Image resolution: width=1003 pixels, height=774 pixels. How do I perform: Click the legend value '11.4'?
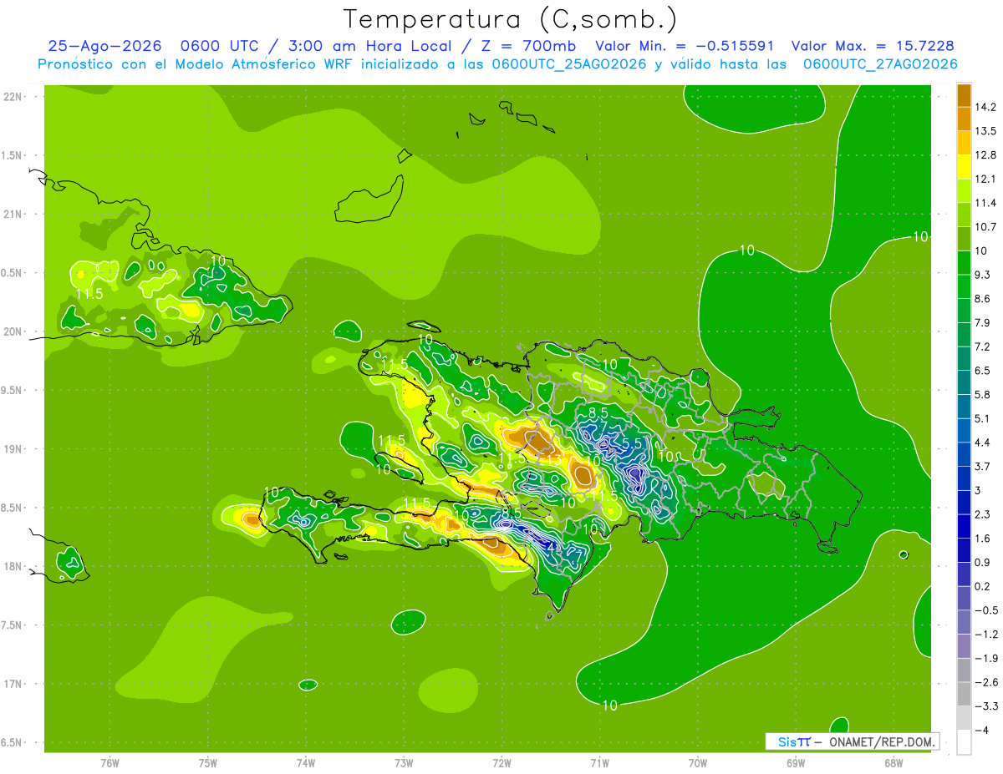[986, 203]
